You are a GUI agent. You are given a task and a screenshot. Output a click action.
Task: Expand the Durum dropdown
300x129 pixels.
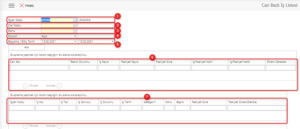point(75,36)
